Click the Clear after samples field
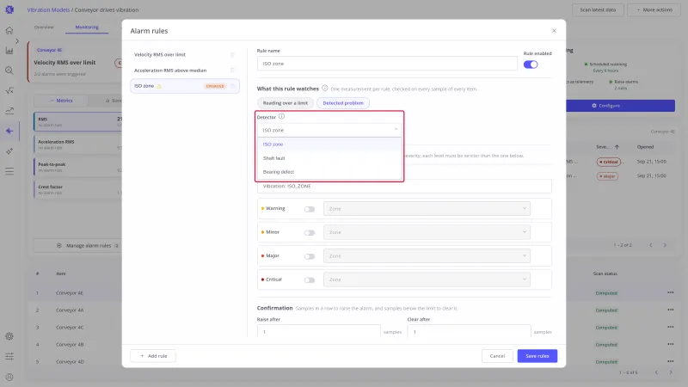This screenshot has width=688, height=387. pos(469,331)
